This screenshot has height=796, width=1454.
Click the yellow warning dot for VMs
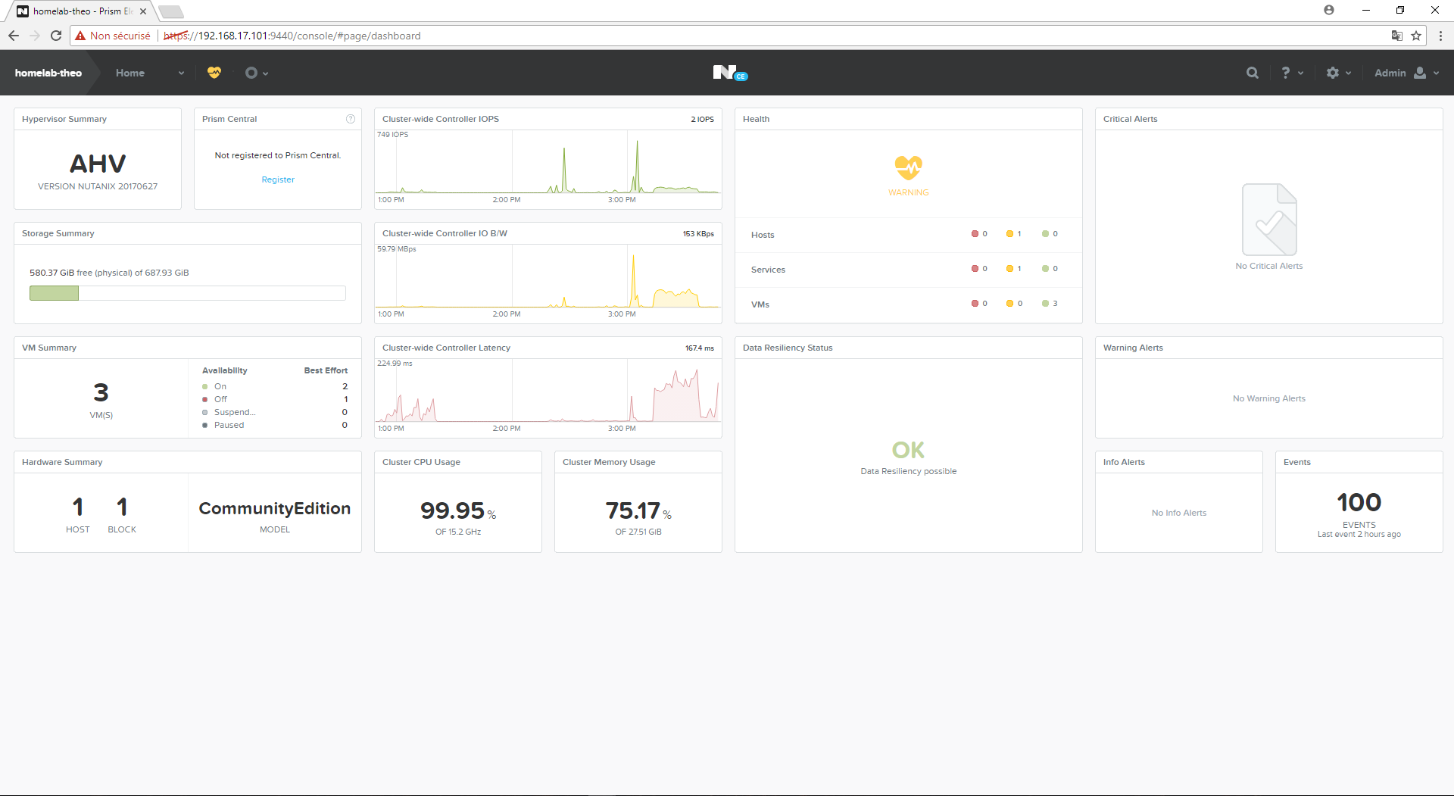[1009, 304]
